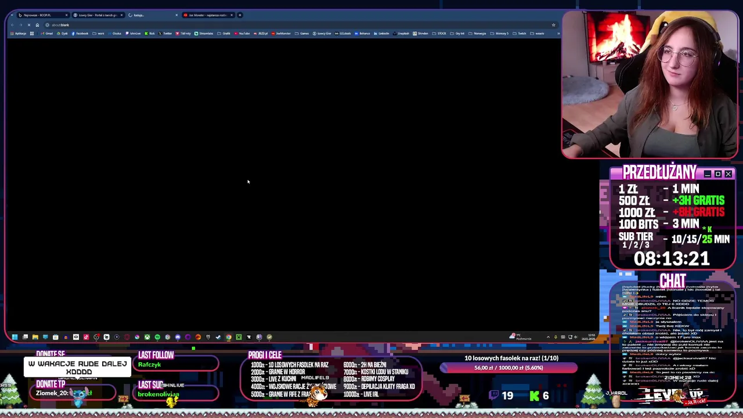Viewport: 743px width, 418px height.
Task: Open the Gmail bookmark
Action: click(47, 33)
